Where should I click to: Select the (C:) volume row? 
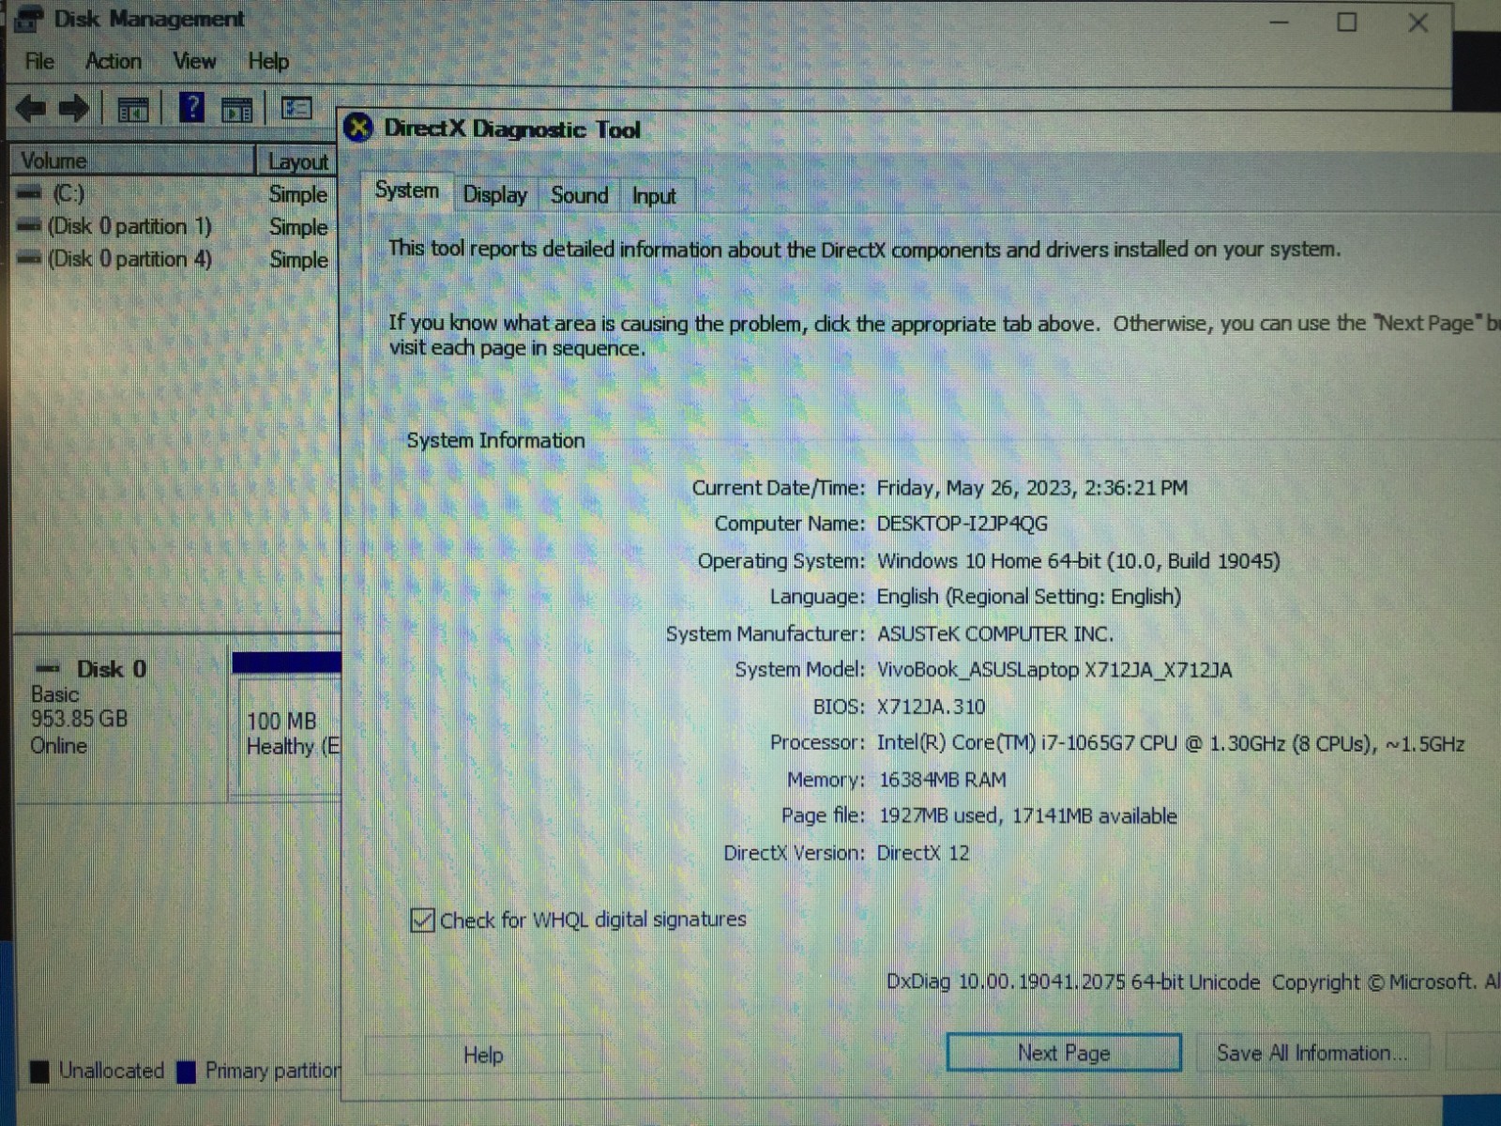(174, 193)
